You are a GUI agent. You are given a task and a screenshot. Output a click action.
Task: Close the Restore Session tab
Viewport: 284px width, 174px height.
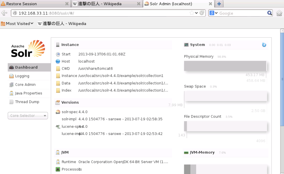click(x=67, y=4)
